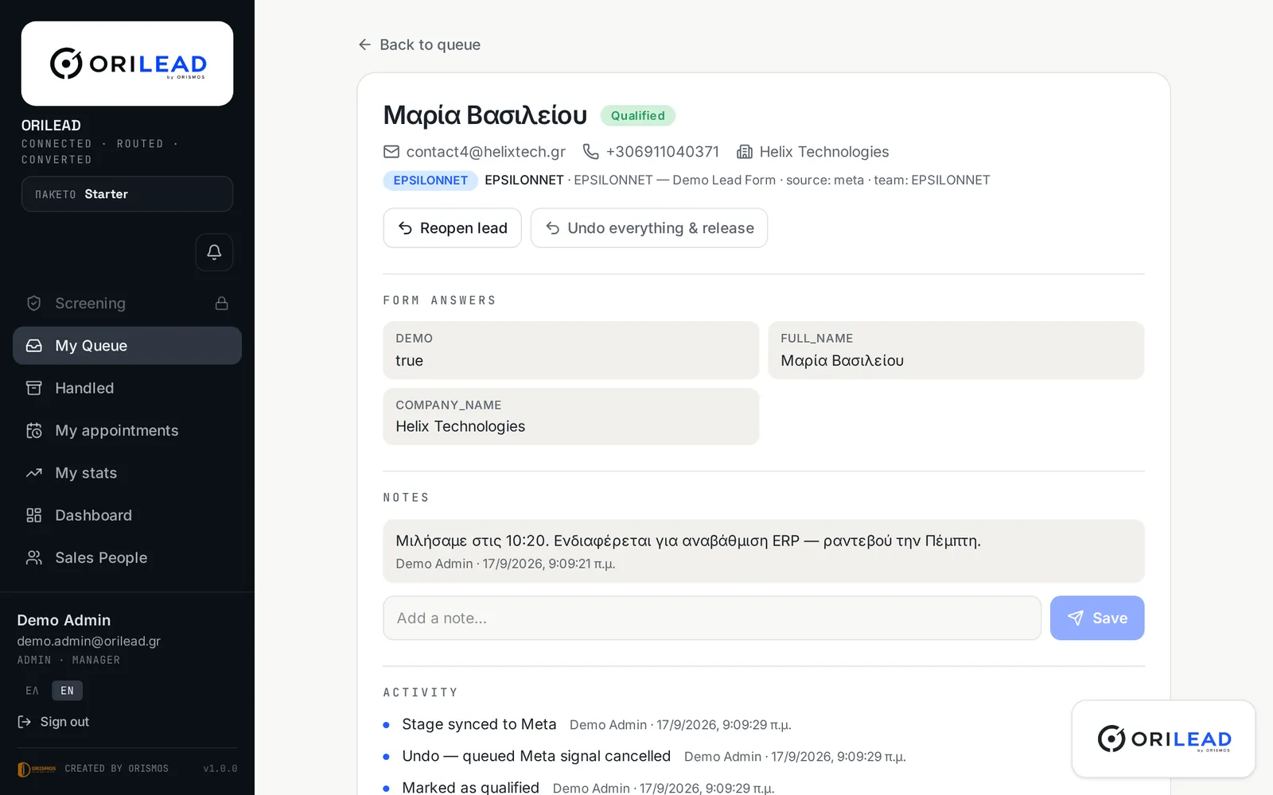Click the phone handset icon
This screenshot has height=795, width=1273.
click(x=590, y=151)
